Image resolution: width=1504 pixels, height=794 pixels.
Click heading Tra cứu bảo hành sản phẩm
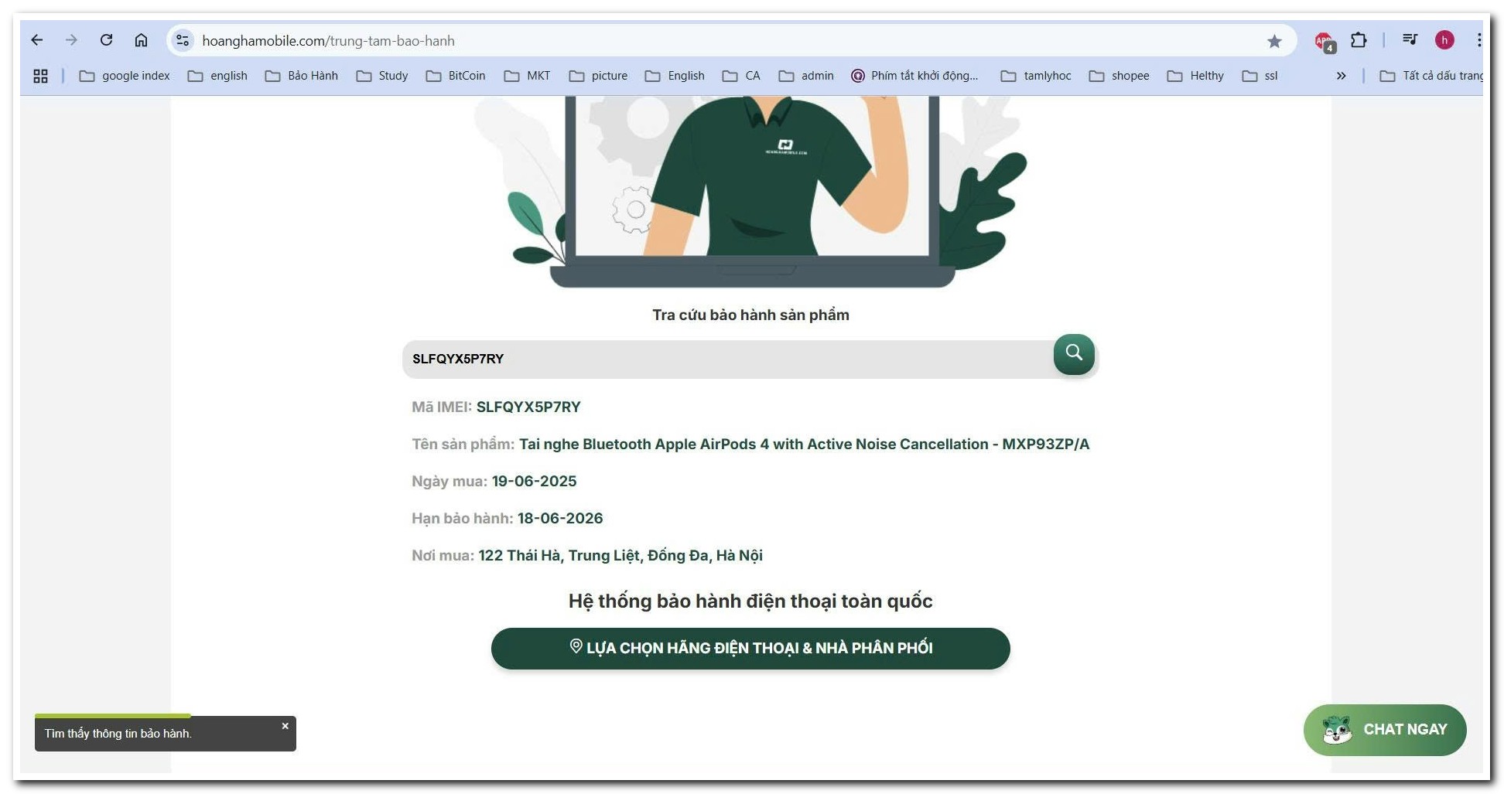pos(750,315)
